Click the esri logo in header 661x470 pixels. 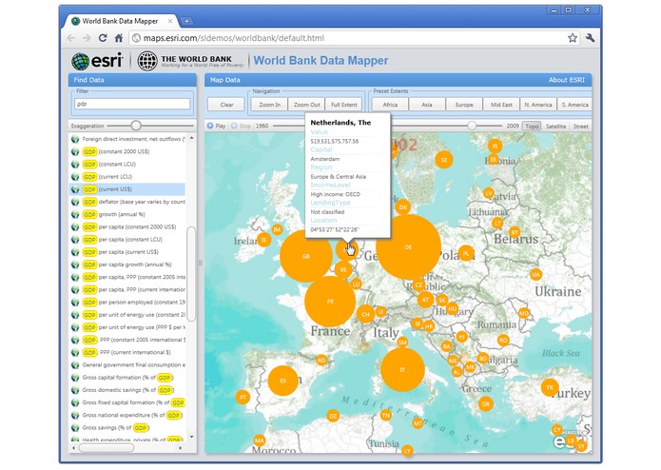(97, 61)
